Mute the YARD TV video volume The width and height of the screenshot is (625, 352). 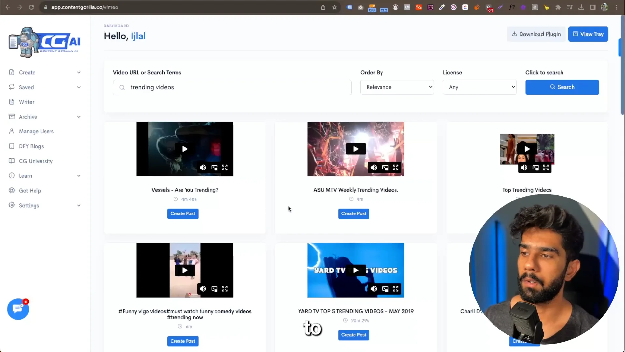pyautogui.click(x=374, y=289)
